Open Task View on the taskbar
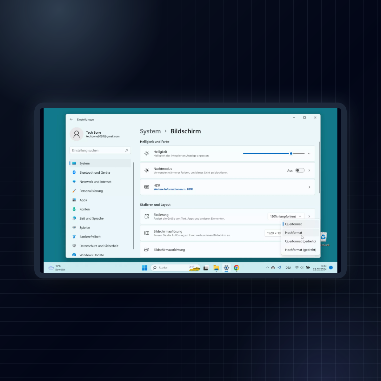This screenshot has width=381, height=381. [206, 268]
